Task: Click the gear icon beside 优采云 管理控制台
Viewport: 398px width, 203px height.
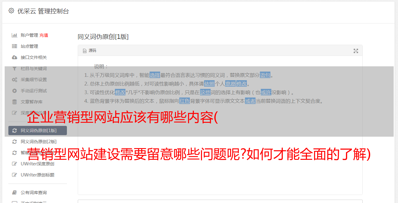Action: coord(11,11)
